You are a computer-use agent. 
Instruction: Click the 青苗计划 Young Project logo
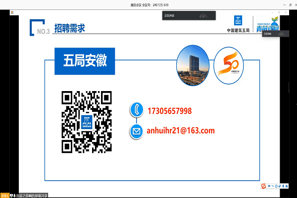pos(268,26)
